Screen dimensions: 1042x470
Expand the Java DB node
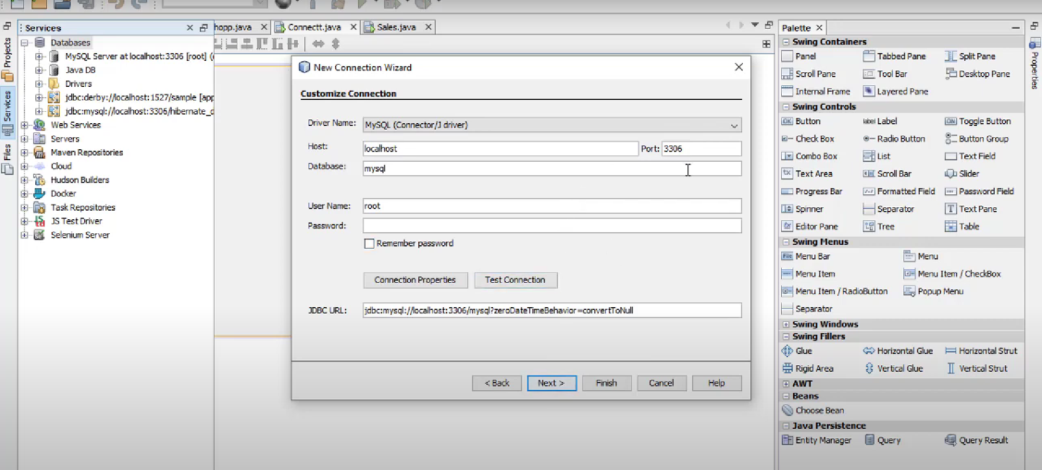click(x=39, y=70)
